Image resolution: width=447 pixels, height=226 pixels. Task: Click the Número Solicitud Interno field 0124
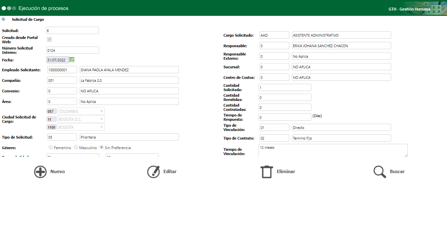tap(72, 50)
